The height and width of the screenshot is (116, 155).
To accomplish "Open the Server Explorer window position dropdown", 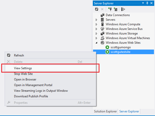I will click(143, 3).
